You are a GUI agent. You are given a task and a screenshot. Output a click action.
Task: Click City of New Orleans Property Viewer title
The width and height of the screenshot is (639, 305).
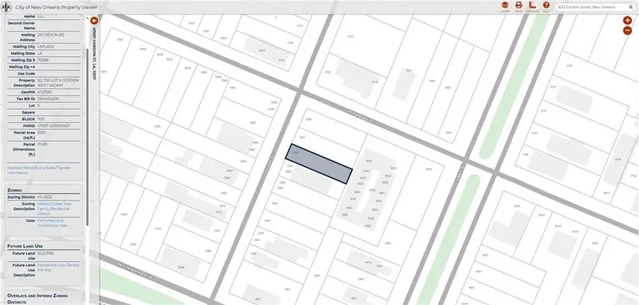click(x=56, y=7)
